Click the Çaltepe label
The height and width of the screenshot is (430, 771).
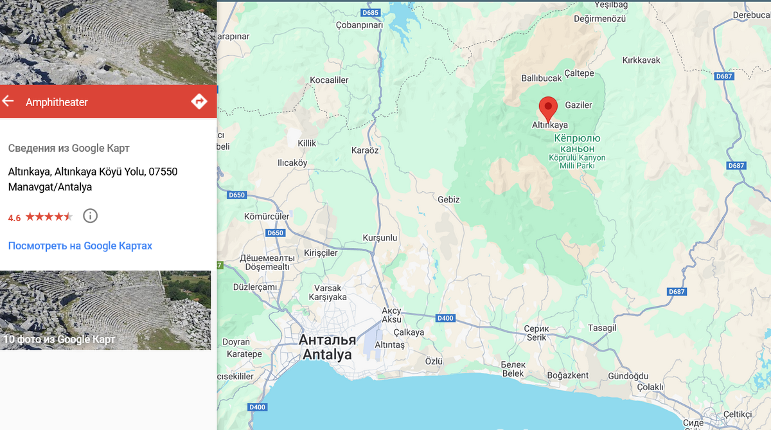[580, 73]
